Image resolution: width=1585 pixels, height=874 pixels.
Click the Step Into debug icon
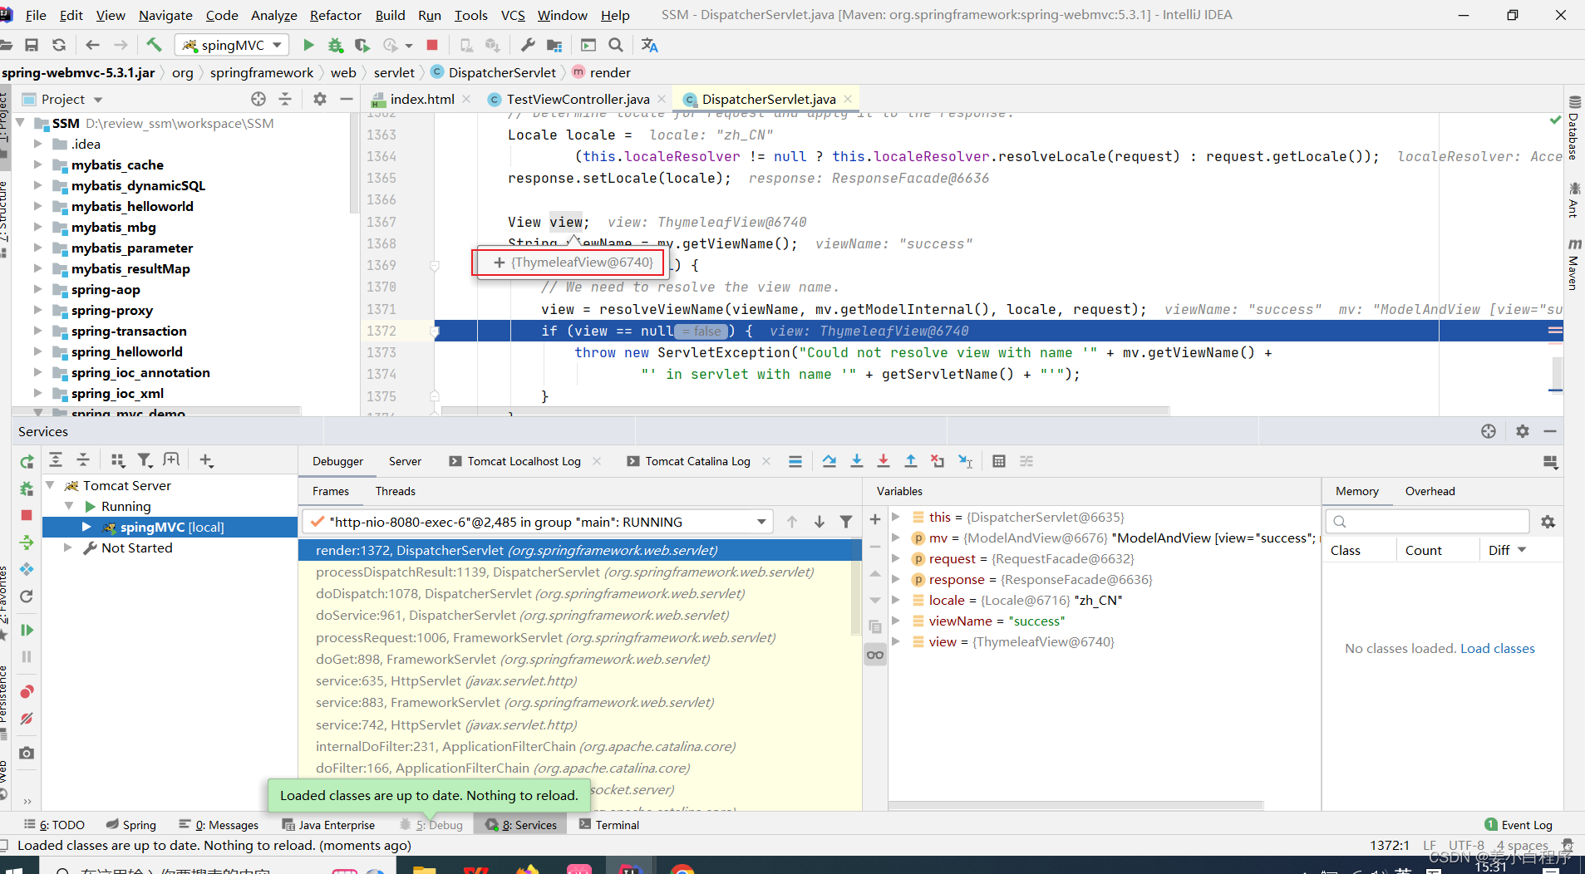[x=856, y=461]
